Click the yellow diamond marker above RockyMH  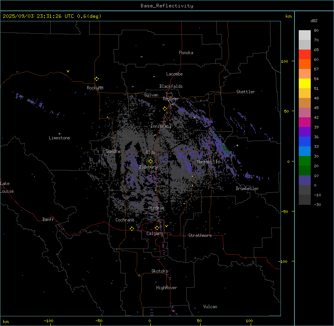[x=96, y=79]
